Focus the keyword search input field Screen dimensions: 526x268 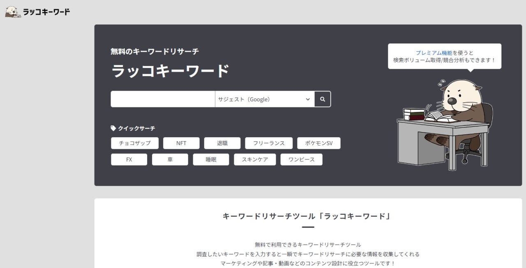[x=163, y=99]
